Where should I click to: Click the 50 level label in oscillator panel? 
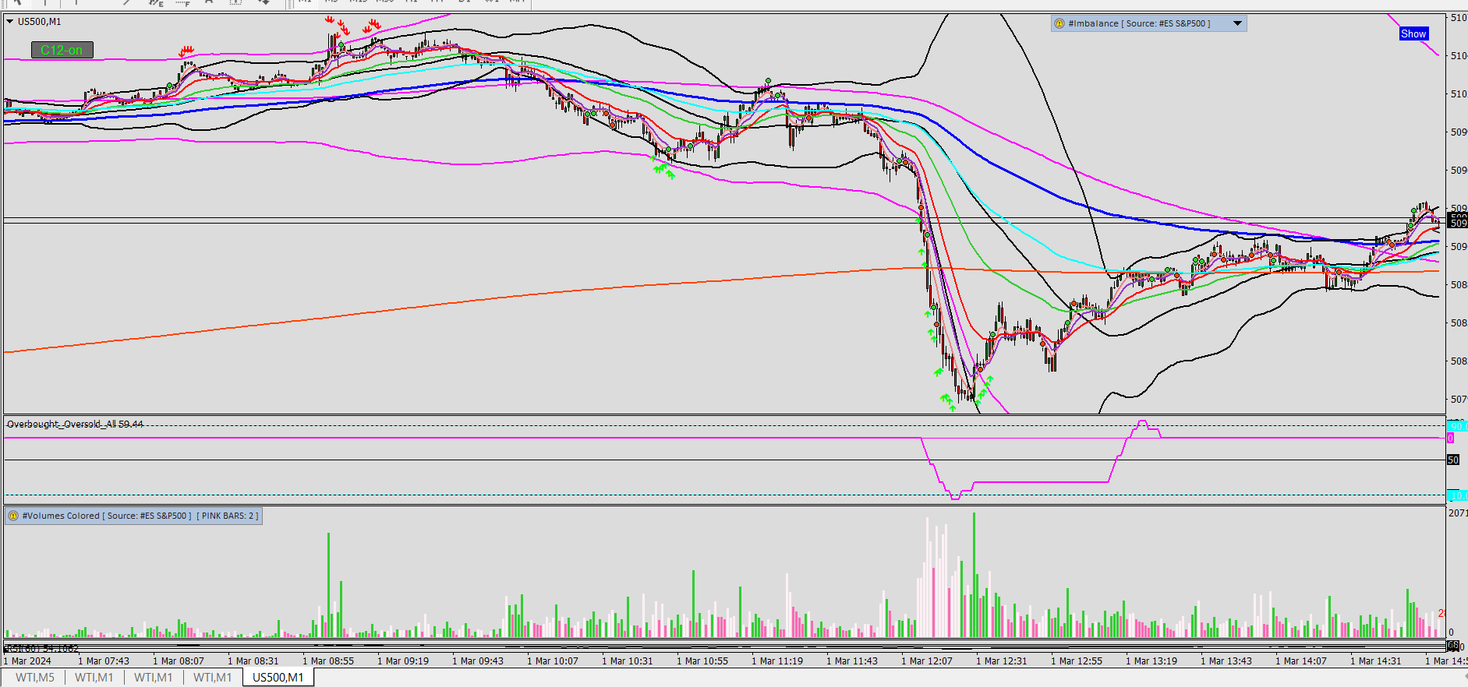coord(1453,460)
